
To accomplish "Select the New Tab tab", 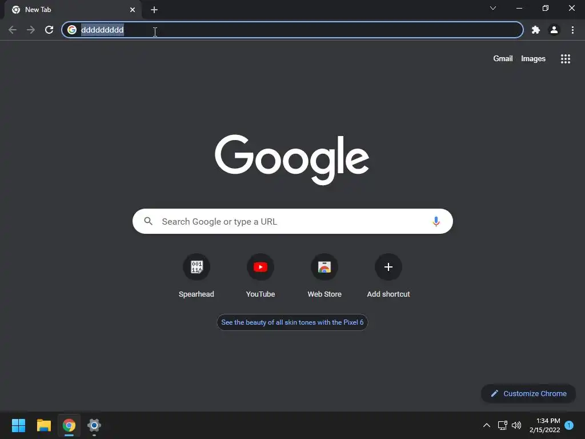I will point(73,10).
